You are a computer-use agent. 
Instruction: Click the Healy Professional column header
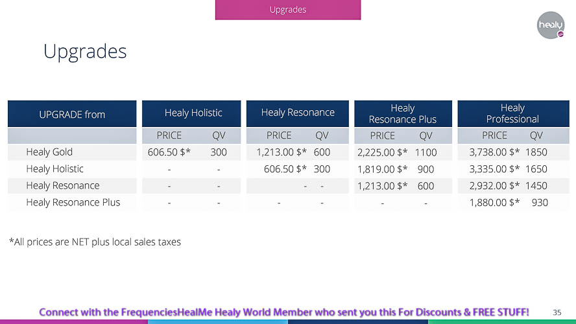[513, 113]
